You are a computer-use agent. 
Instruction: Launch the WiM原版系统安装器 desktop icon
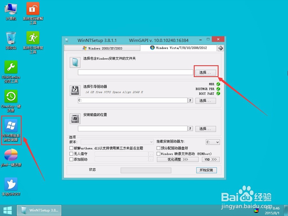click(x=11, y=130)
